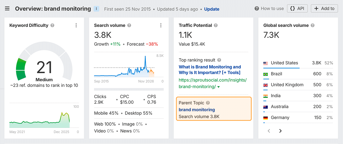Click the Add to button

(x=324, y=8)
